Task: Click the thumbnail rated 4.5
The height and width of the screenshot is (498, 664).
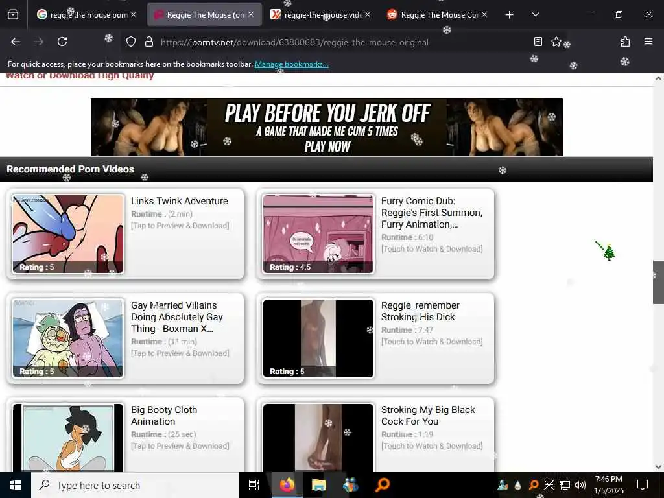Action: (318, 233)
